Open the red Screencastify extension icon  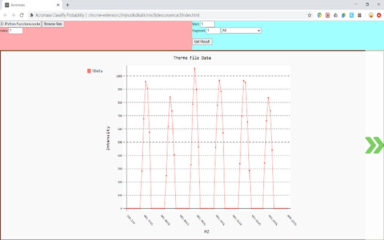328,15
